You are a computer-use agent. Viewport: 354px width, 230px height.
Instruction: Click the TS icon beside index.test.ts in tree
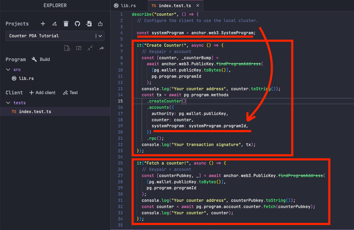(14, 111)
